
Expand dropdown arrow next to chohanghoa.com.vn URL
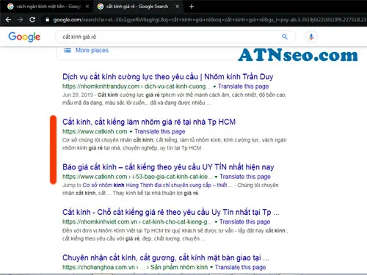tap(211, 267)
